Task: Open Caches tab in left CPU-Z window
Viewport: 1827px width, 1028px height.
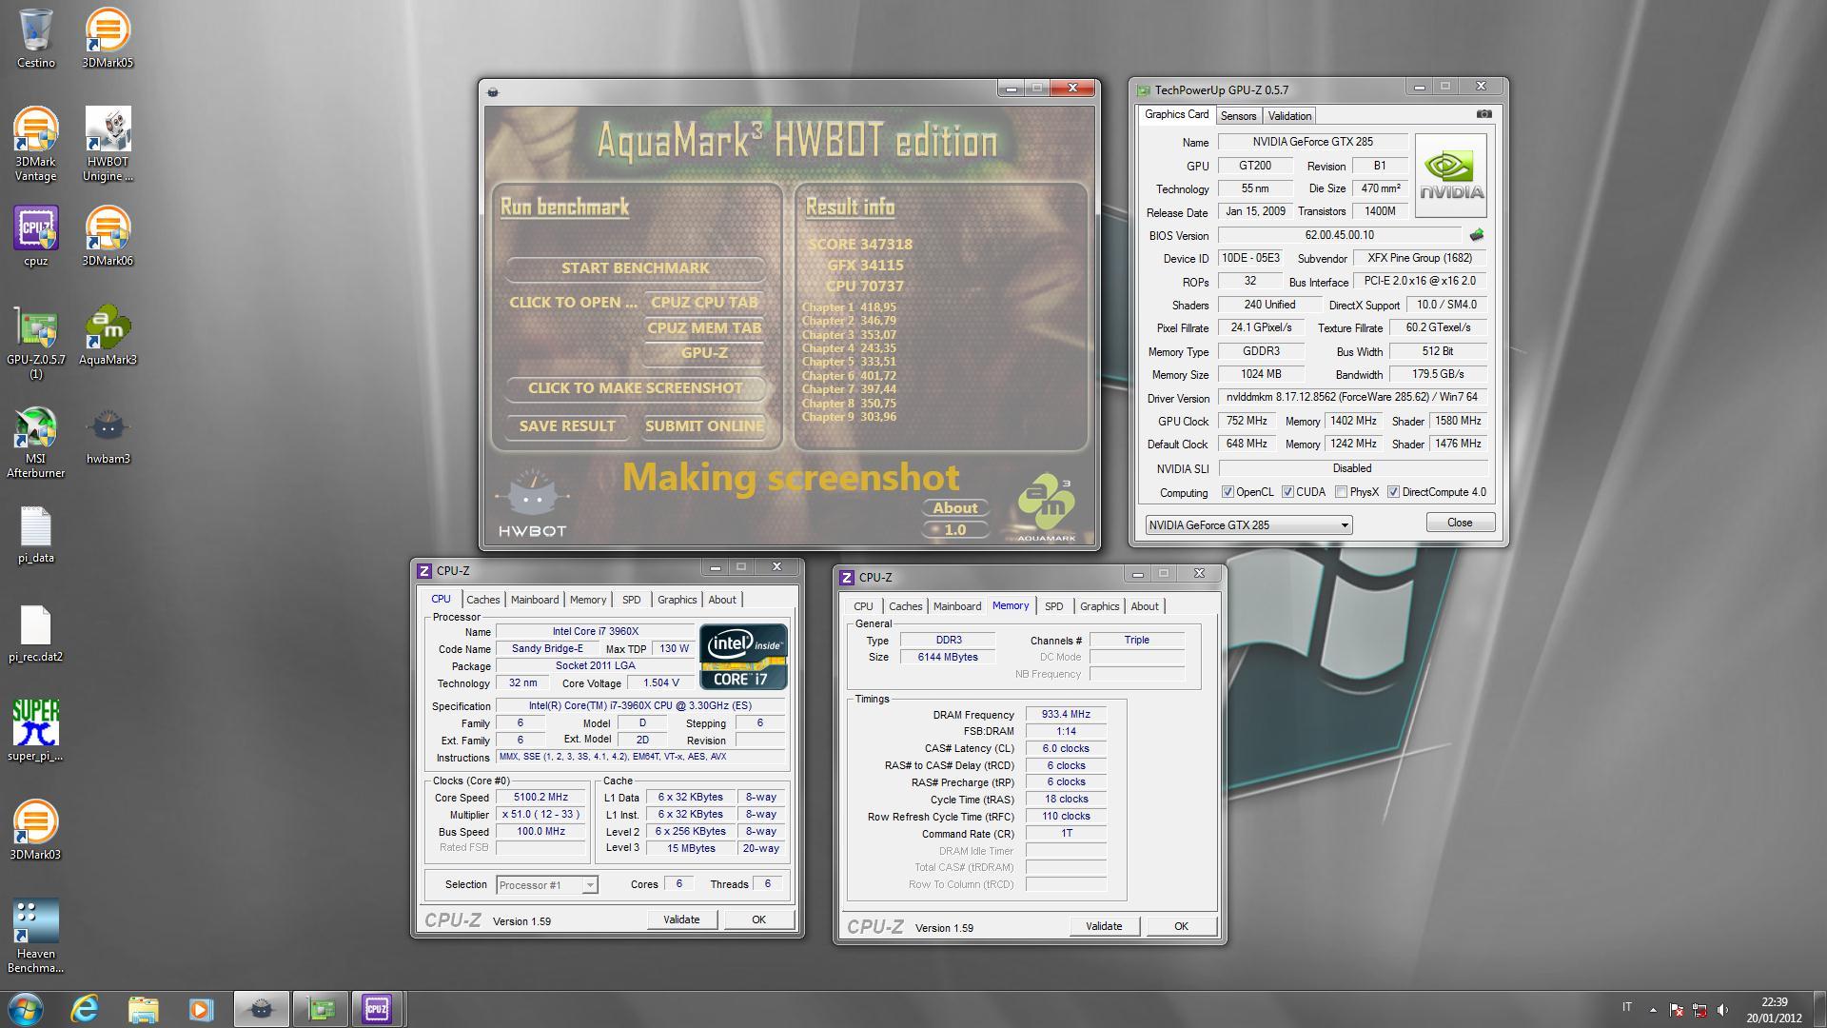Action: pyautogui.click(x=482, y=600)
